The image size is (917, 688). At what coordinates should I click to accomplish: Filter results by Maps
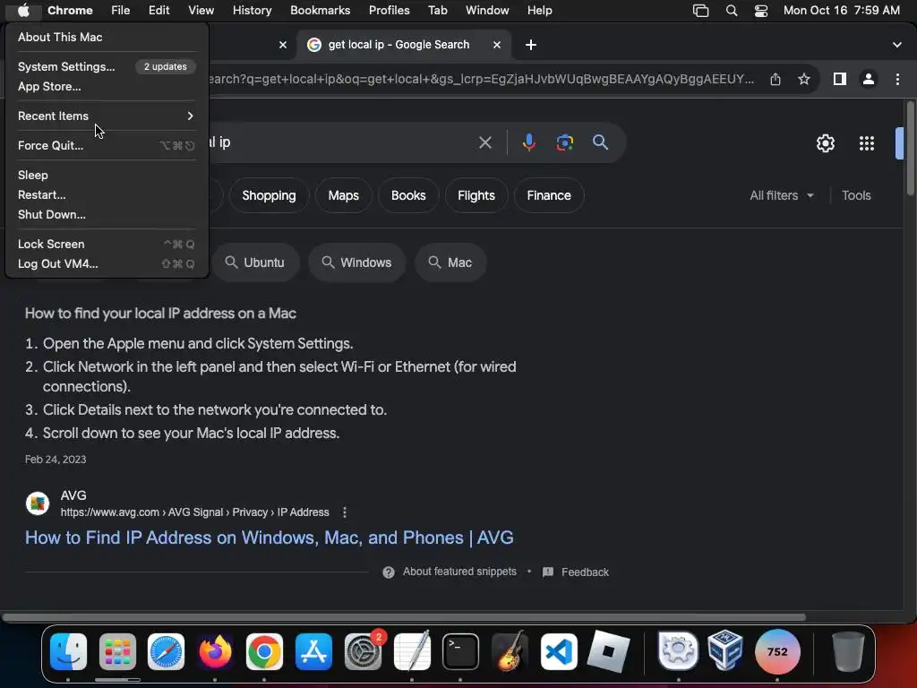(x=343, y=195)
